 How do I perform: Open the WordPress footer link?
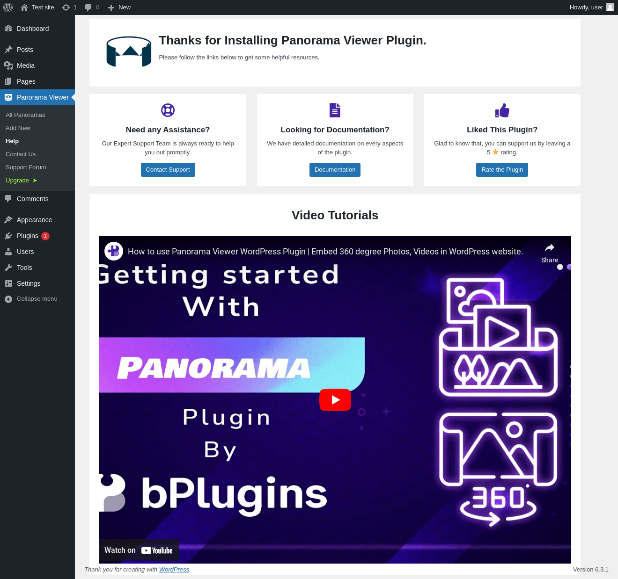[x=174, y=570]
